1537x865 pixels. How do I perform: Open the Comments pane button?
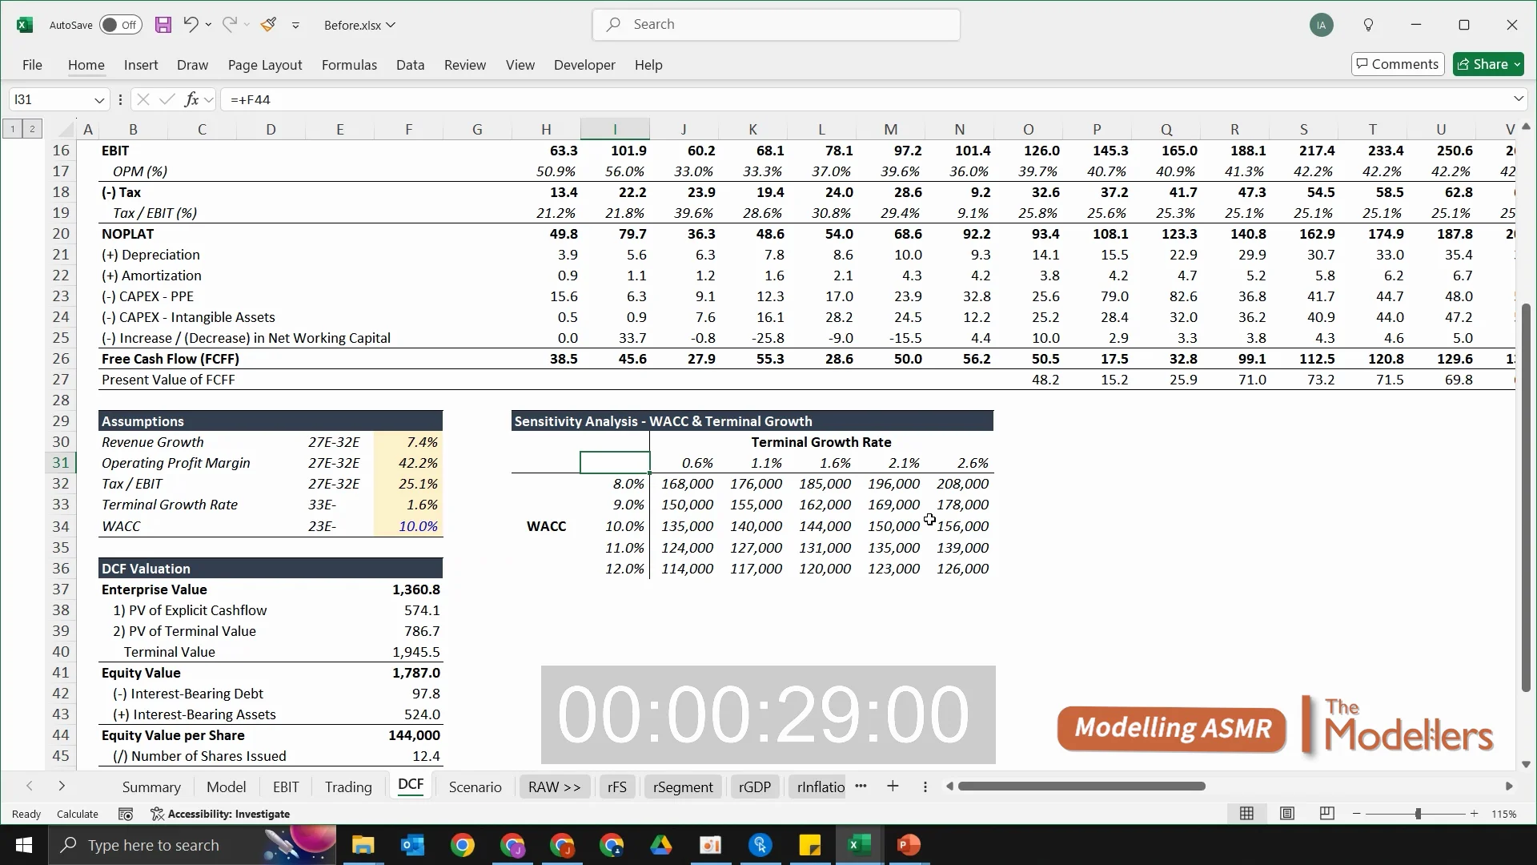click(x=1398, y=64)
